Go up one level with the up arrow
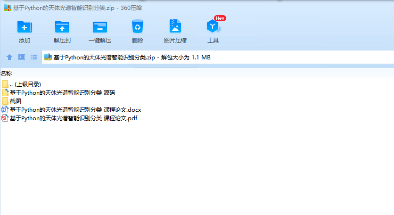Viewport: 394px width, 215px height. point(9,58)
